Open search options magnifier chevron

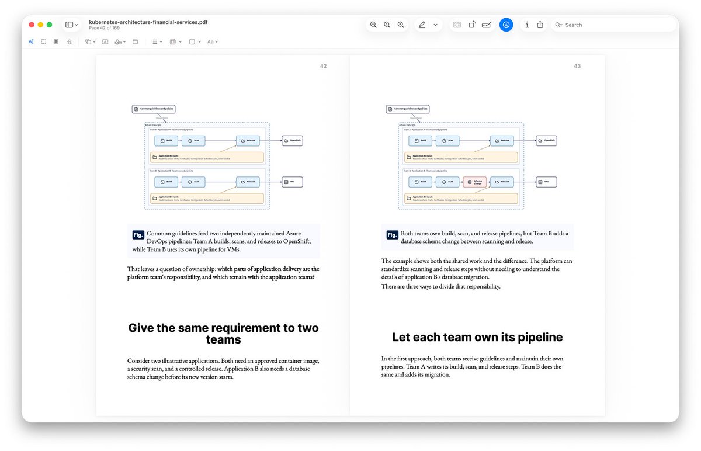[x=559, y=25]
